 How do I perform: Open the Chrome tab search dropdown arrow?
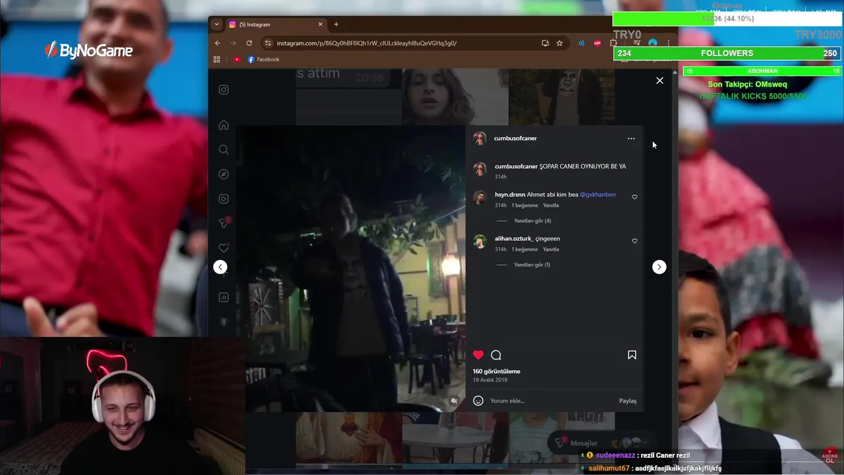(x=216, y=24)
